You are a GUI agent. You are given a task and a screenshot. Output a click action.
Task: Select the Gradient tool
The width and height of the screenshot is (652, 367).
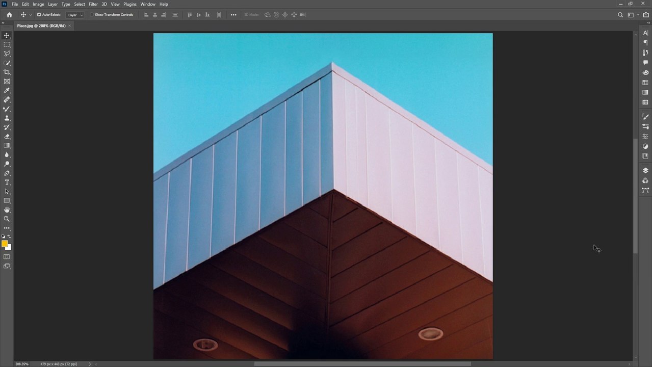click(x=7, y=145)
